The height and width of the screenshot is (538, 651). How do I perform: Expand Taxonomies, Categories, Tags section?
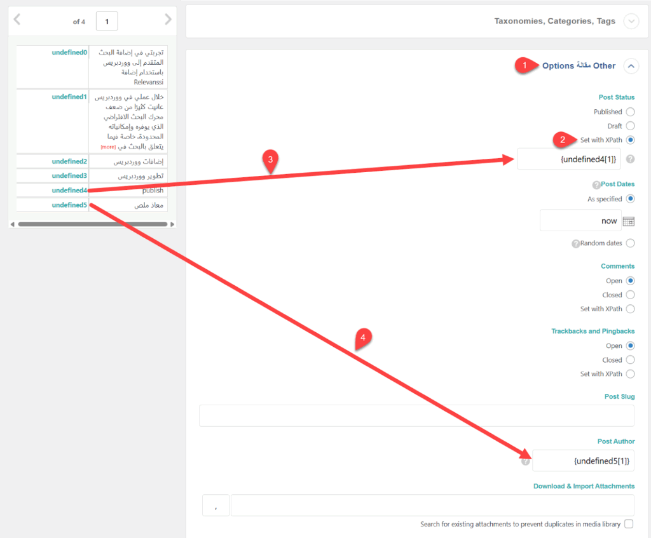pyautogui.click(x=631, y=22)
